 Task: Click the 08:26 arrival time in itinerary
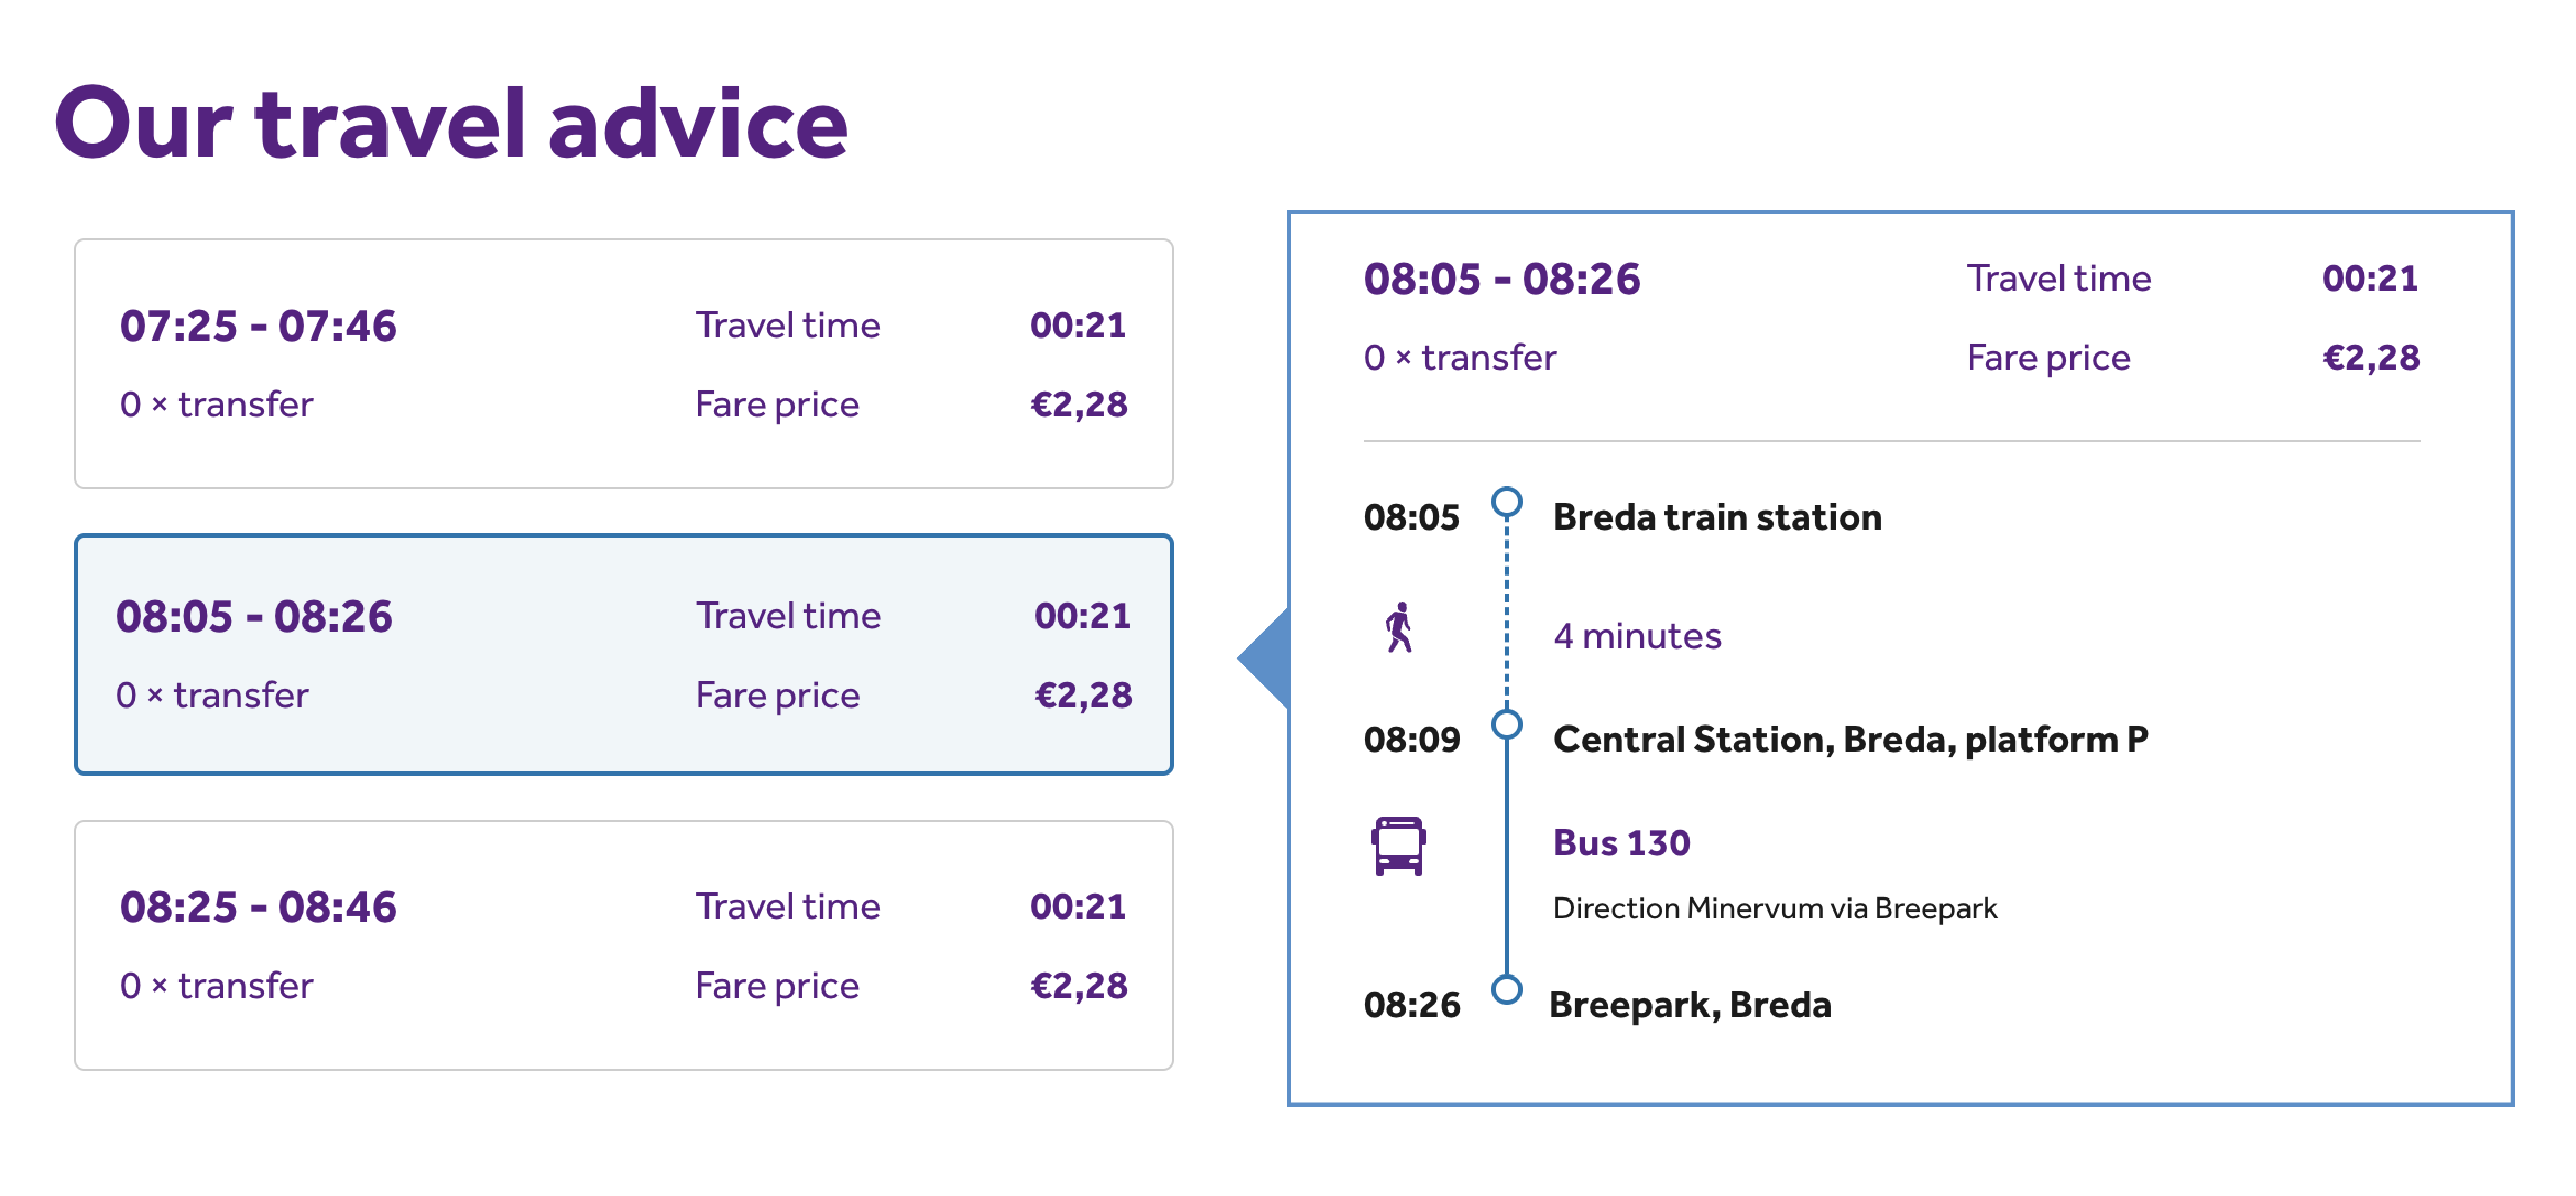(x=1411, y=1005)
